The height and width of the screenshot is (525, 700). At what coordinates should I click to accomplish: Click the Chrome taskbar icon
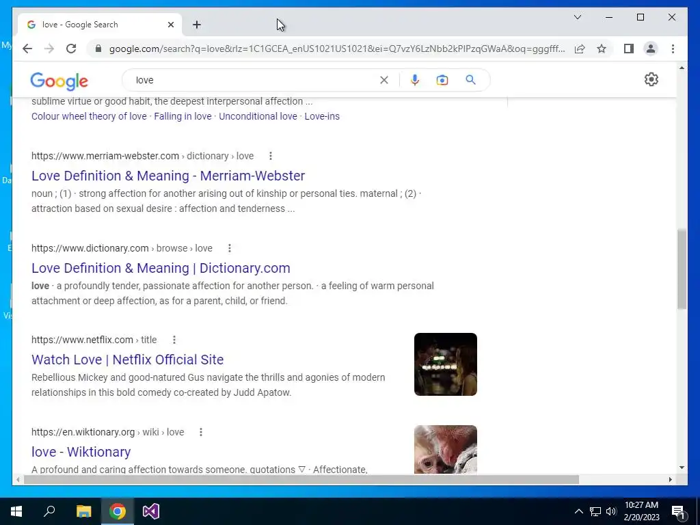pyautogui.click(x=118, y=511)
